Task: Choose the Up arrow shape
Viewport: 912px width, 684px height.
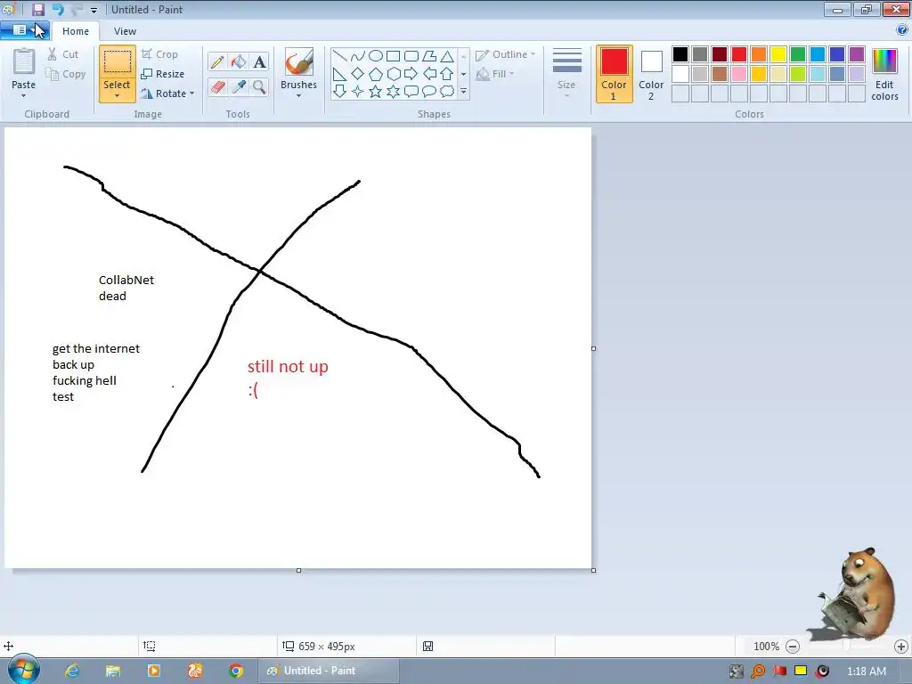Action: coord(447,74)
